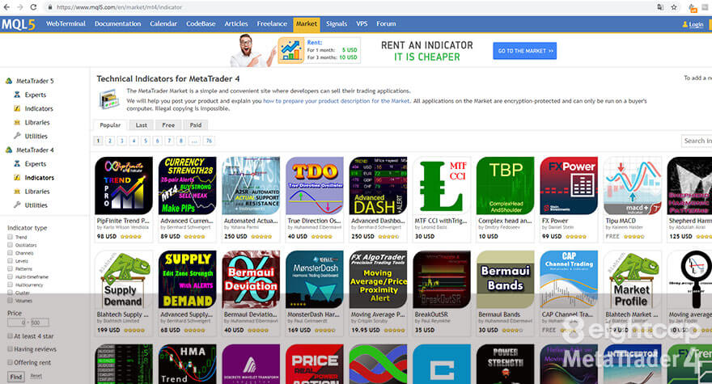Click the Login link
712x384 pixels.
(696, 24)
